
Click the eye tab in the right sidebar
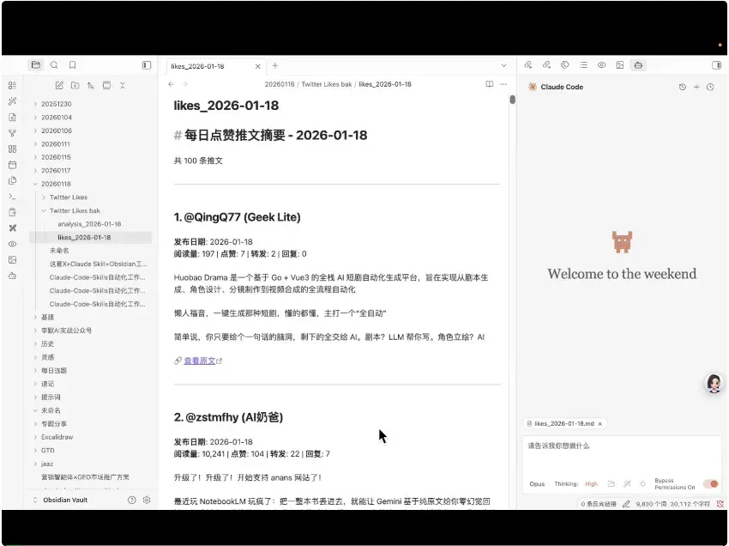601,65
